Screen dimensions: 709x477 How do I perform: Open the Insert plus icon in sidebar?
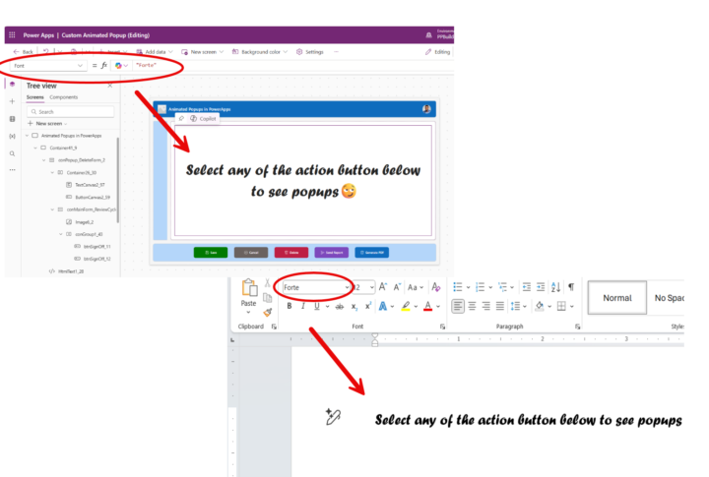tap(12, 101)
